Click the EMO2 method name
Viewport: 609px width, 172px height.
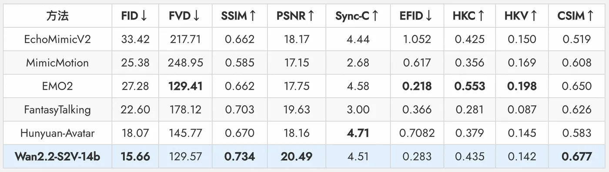tap(57, 86)
